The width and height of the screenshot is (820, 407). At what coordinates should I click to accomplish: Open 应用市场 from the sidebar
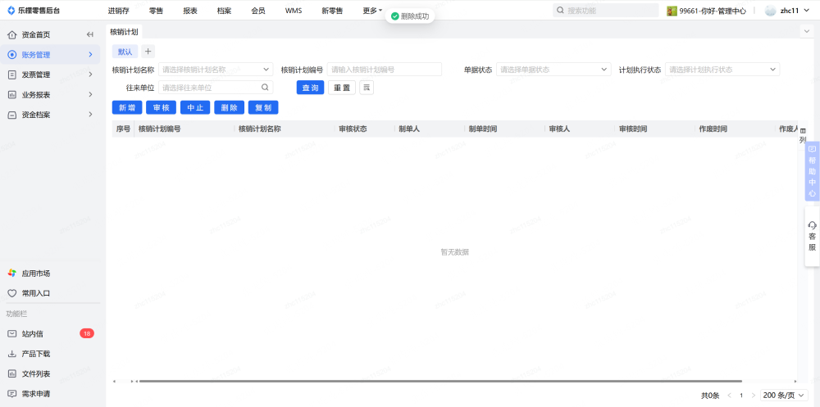35,273
